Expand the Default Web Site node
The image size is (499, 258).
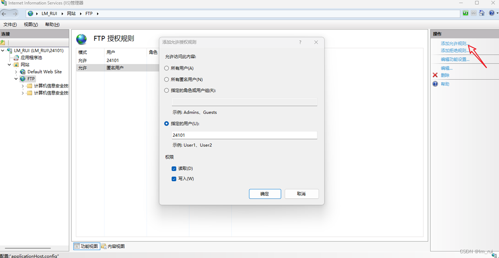pyautogui.click(x=16, y=72)
